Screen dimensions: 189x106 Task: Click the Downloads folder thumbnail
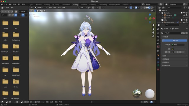[x=16, y=58]
